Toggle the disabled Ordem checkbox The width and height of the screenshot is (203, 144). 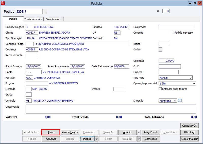160,49
